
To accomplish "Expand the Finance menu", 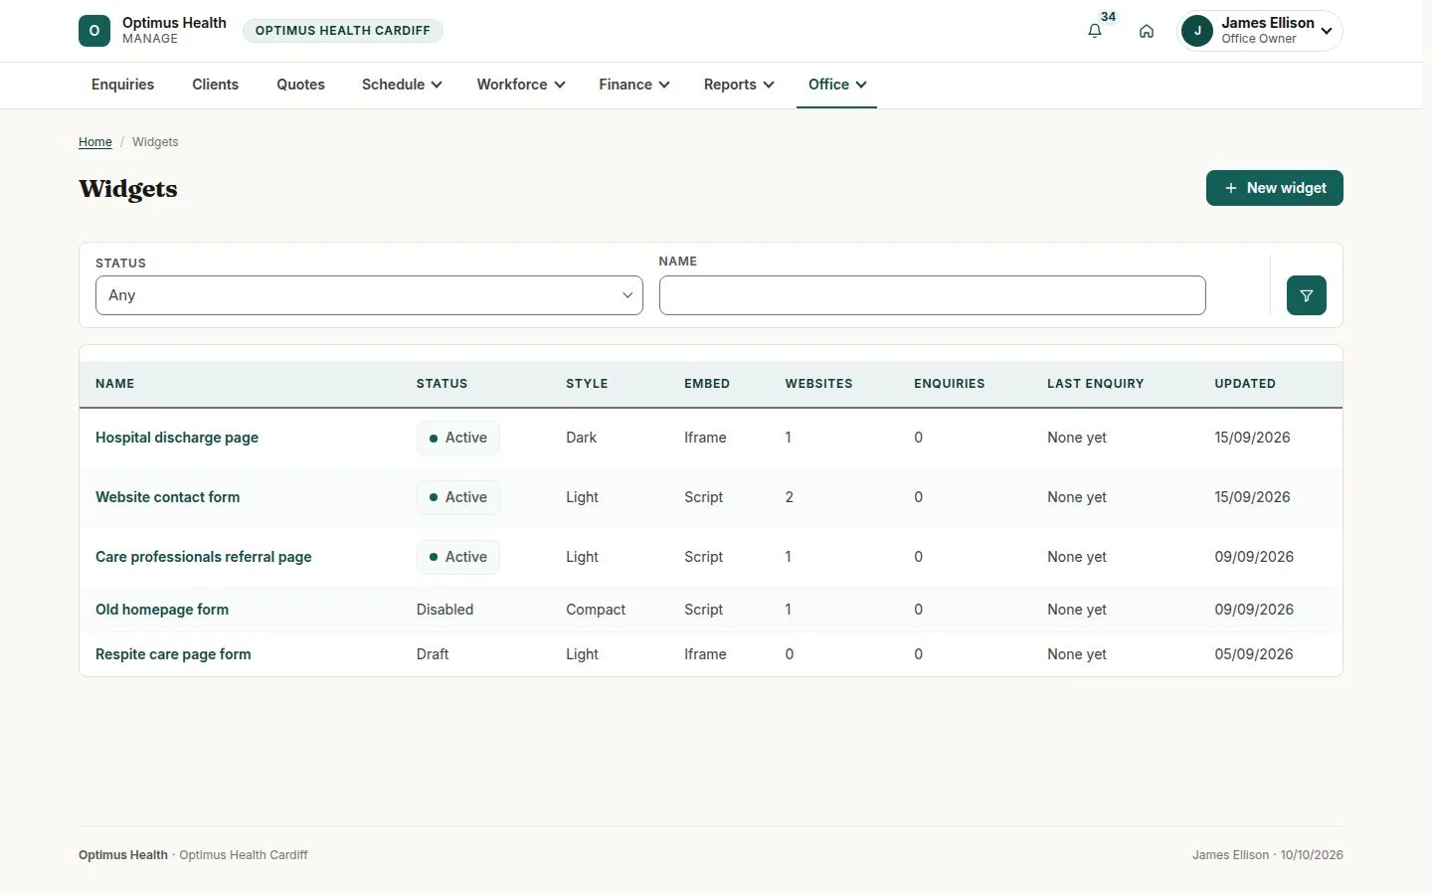I will click(x=634, y=85).
